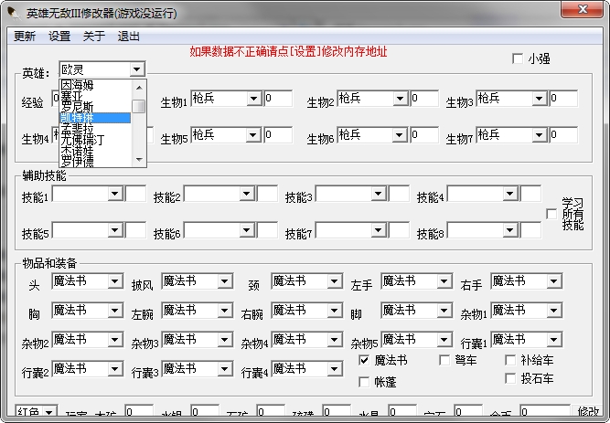Click the hero list scrollbar thumb
610x423 pixels.
(138, 106)
